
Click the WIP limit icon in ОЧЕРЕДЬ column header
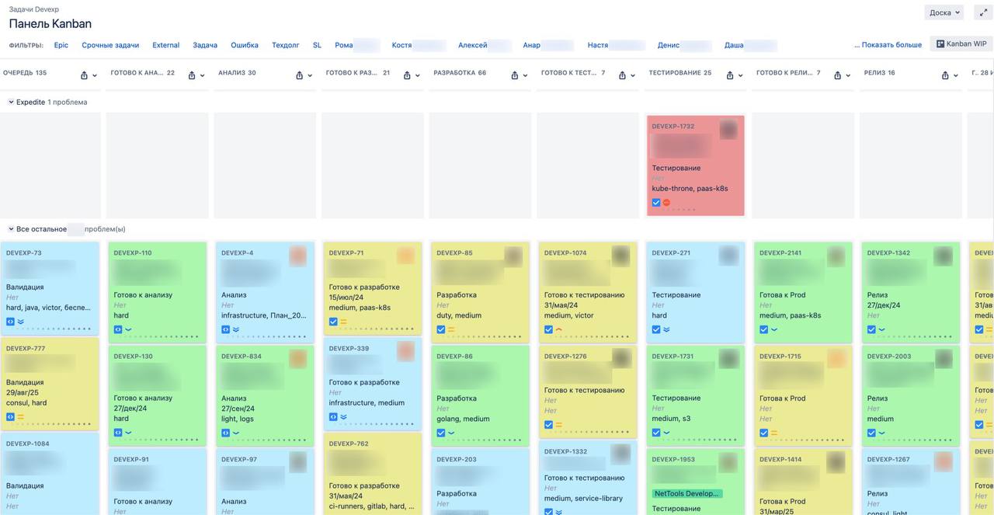click(84, 75)
